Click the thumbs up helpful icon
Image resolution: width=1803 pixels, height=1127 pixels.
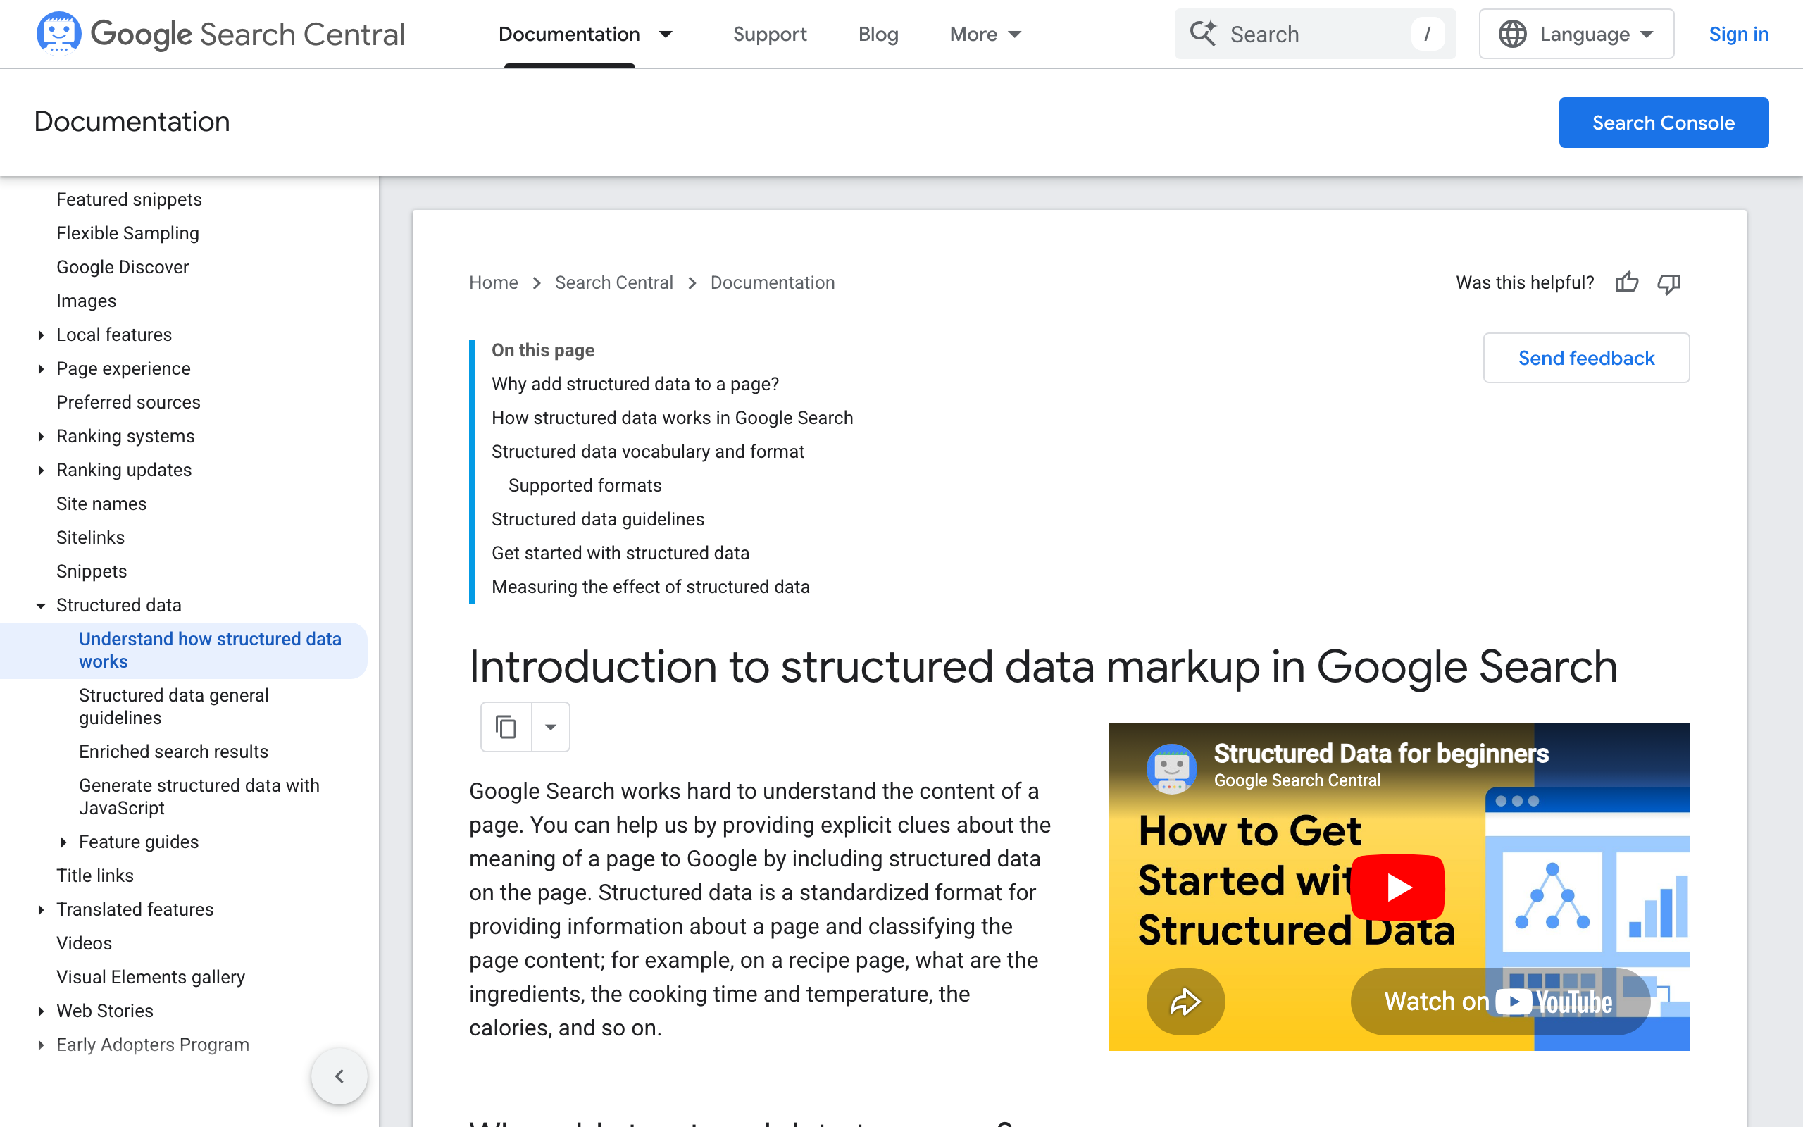[x=1626, y=282]
